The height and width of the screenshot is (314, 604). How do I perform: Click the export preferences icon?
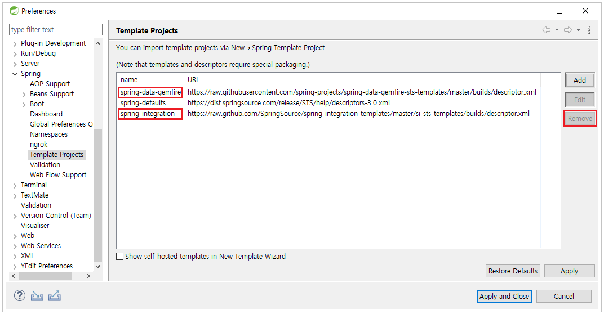point(55,295)
